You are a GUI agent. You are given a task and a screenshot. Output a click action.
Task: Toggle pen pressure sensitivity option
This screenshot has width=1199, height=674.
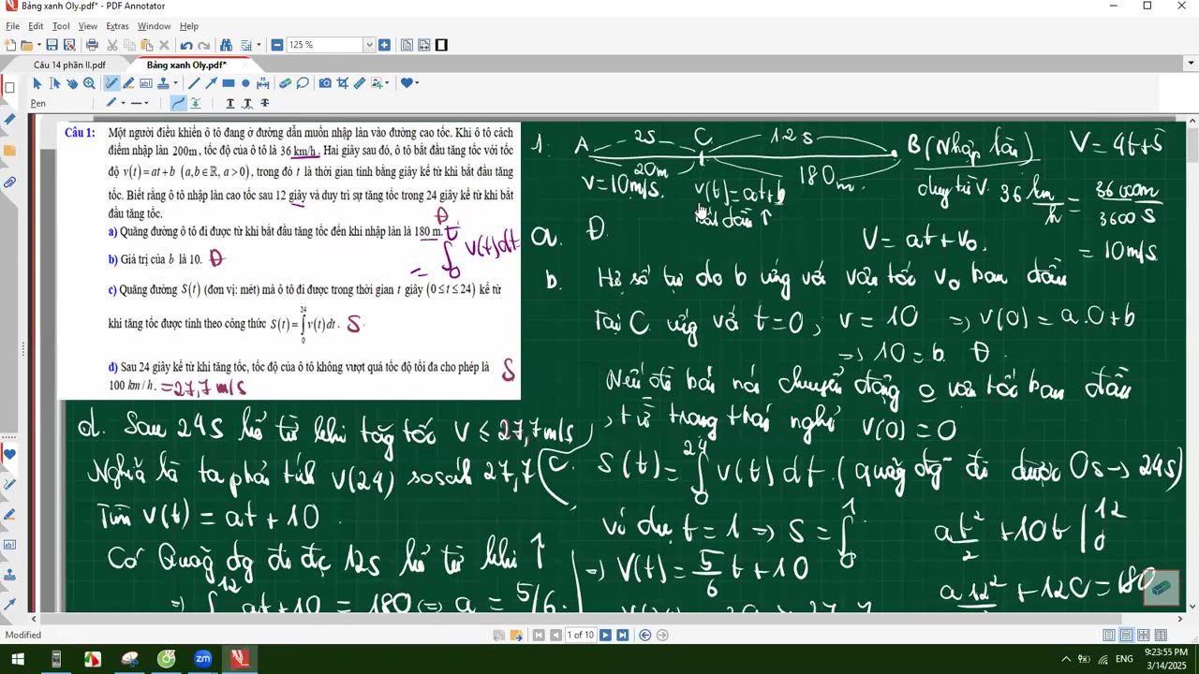click(196, 102)
